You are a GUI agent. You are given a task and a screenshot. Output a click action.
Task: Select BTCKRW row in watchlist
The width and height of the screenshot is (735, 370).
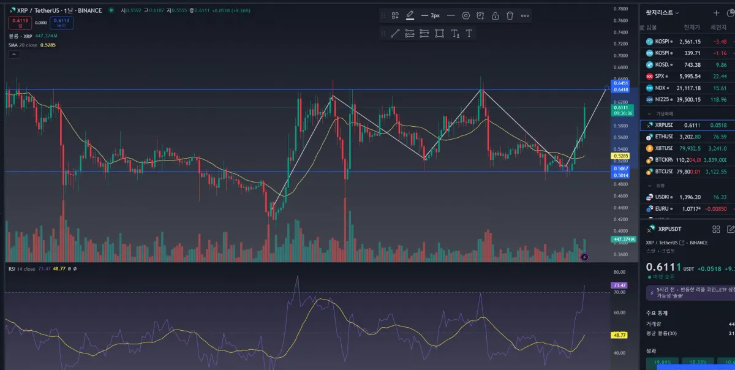[687, 160]
